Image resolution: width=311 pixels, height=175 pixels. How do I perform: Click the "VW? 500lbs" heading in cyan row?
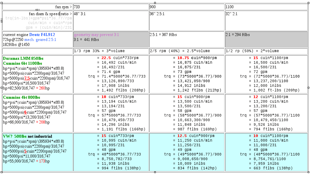(15, 136)
